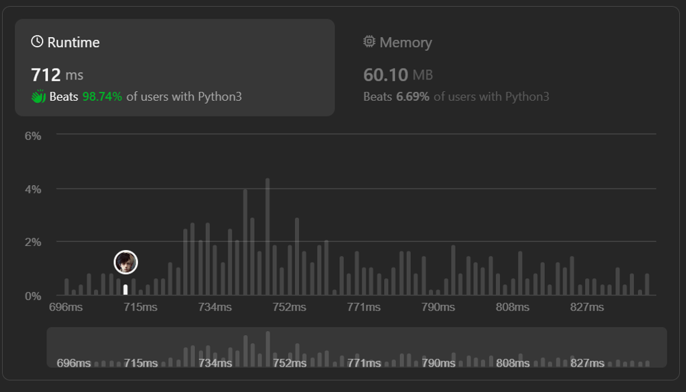Click the minimap range slider below the chart
This screenshot has width=686, height=392.
point(357,347)
